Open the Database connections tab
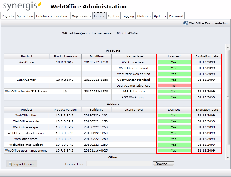The image size is (231, 177). click(x=52, y=16)
